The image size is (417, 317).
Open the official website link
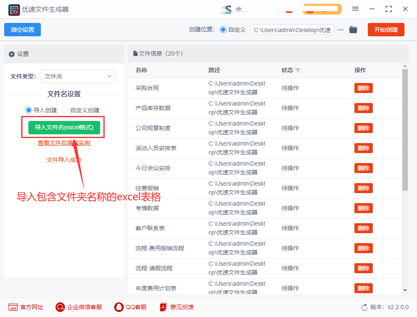[26, 307]
